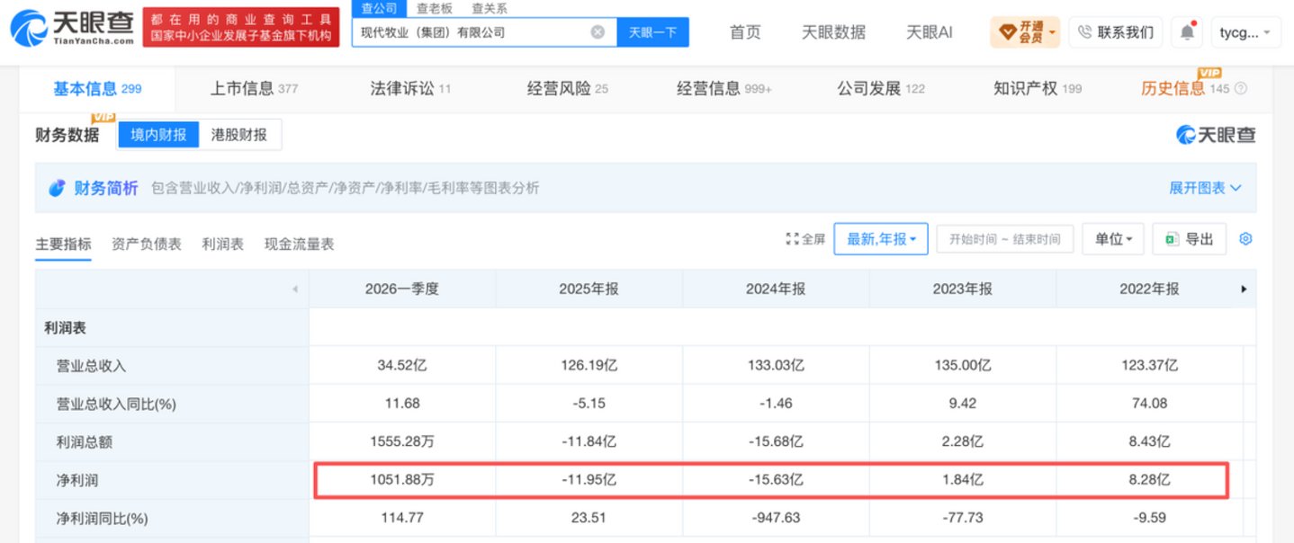The width and height of the screenshot is (1294, 543).
Task: Open table settings gear icon
Action: point(1245,239)
